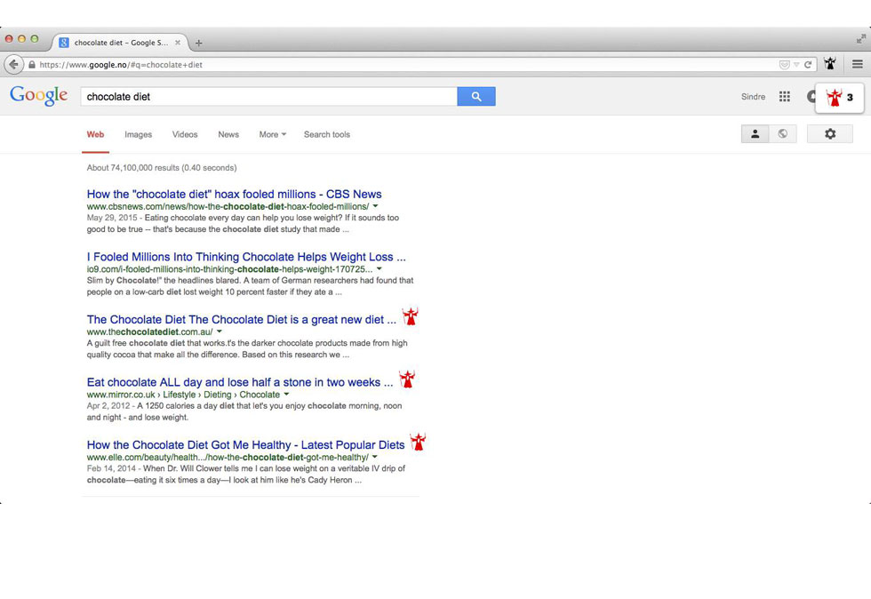Open Search tools options
The height and width of the screenshot is (599, 871).
pos(327,134)
